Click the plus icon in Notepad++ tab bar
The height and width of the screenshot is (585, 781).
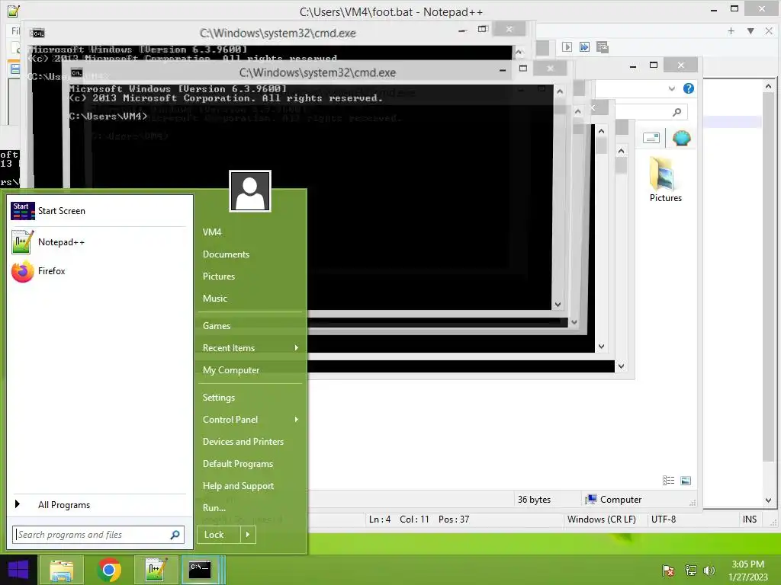731,30
